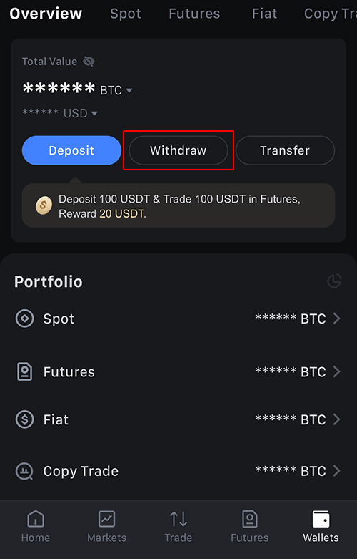Open the USD currency dropdown
The height and width of the screenshot is (559, 357).
81,113
